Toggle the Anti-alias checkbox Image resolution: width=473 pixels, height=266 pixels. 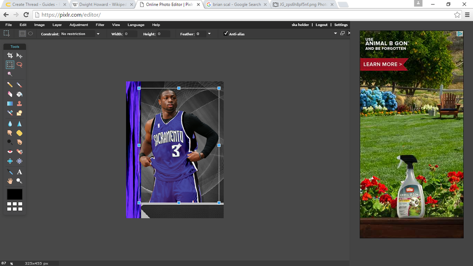click(x=225, y=33)
